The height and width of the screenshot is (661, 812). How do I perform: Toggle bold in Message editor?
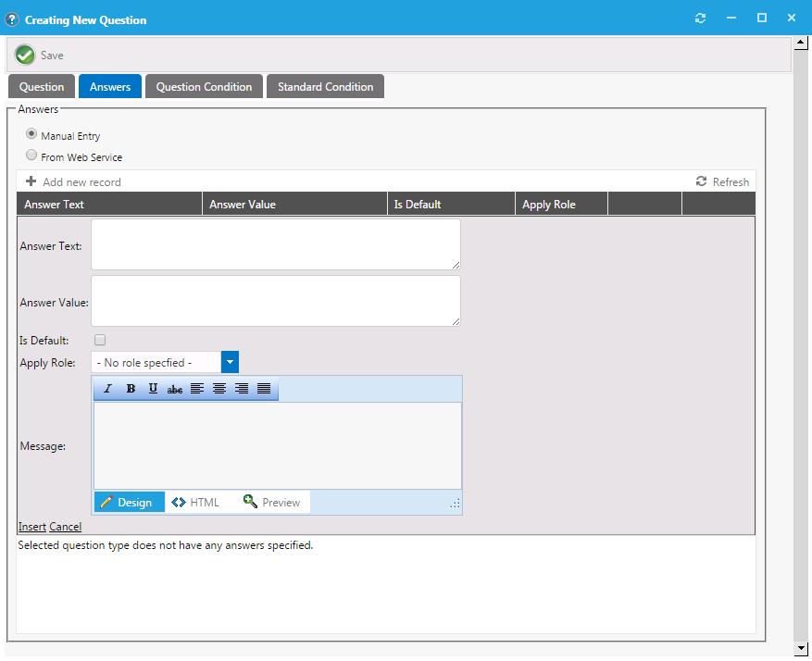[131, 389]
